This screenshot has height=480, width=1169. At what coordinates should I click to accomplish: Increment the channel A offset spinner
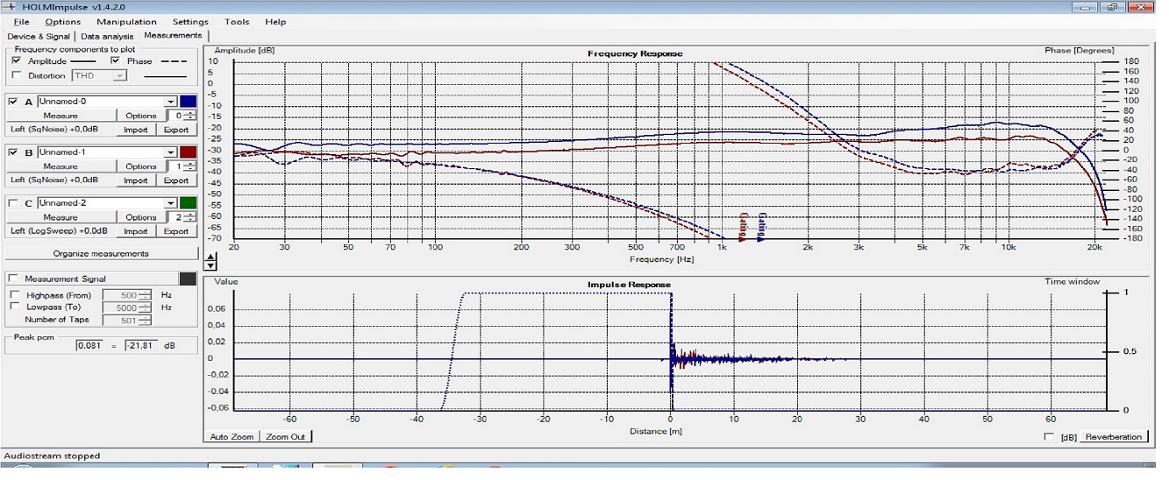click(191, 113)
